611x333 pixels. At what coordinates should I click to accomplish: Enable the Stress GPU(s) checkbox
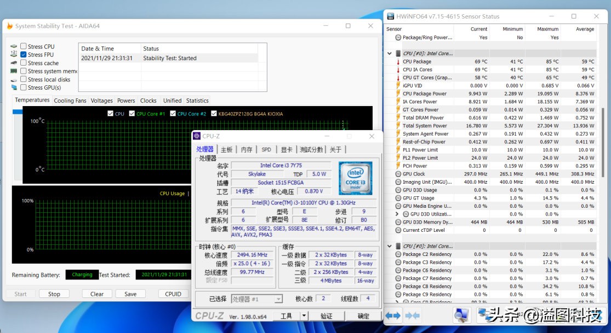point(24,87)
